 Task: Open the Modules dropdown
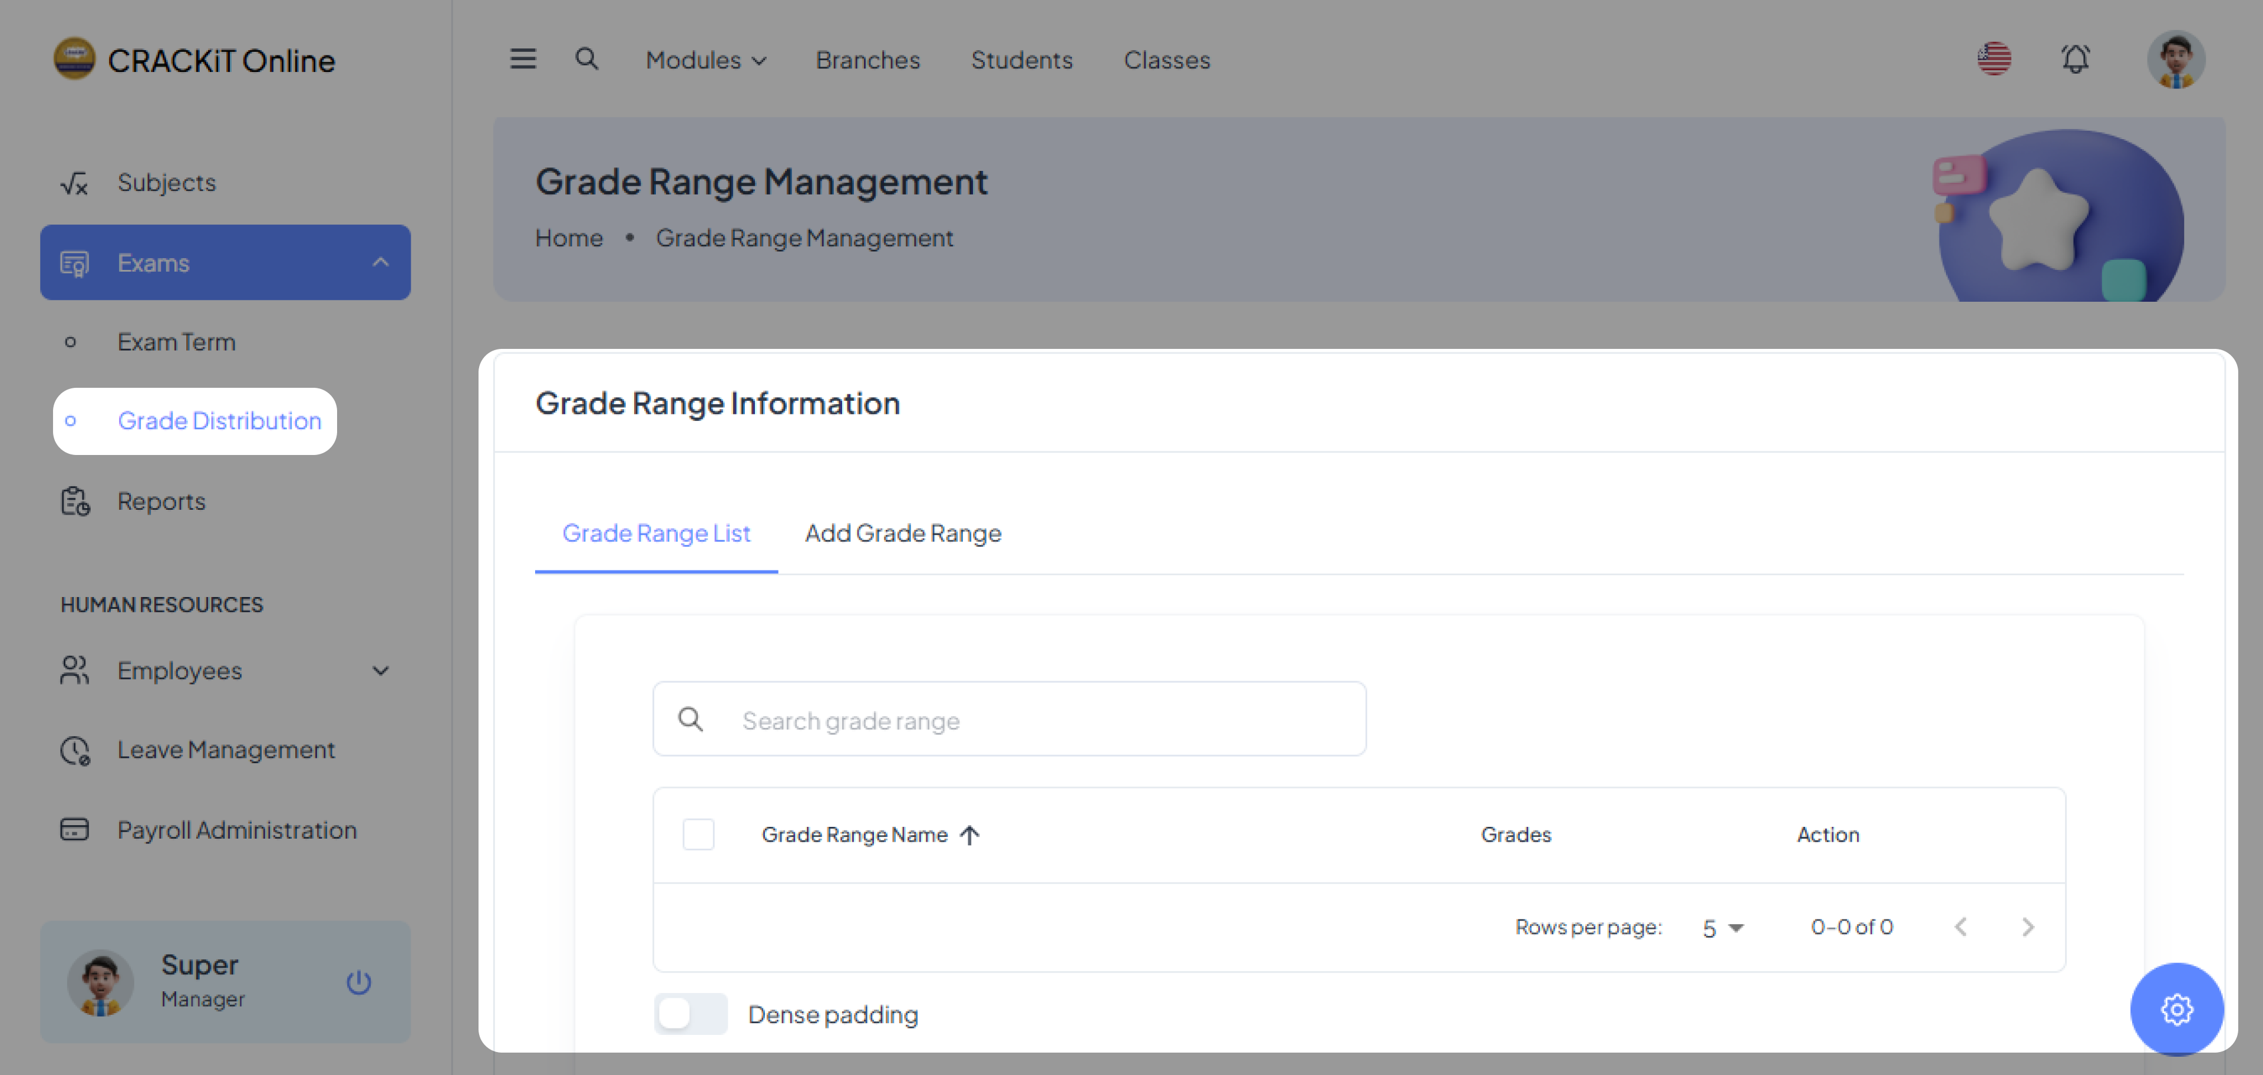click(705, 60)
